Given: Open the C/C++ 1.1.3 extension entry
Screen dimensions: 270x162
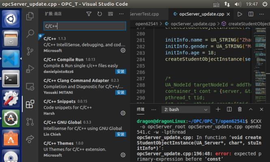Looking at the screenshot, I should point(84,45).
